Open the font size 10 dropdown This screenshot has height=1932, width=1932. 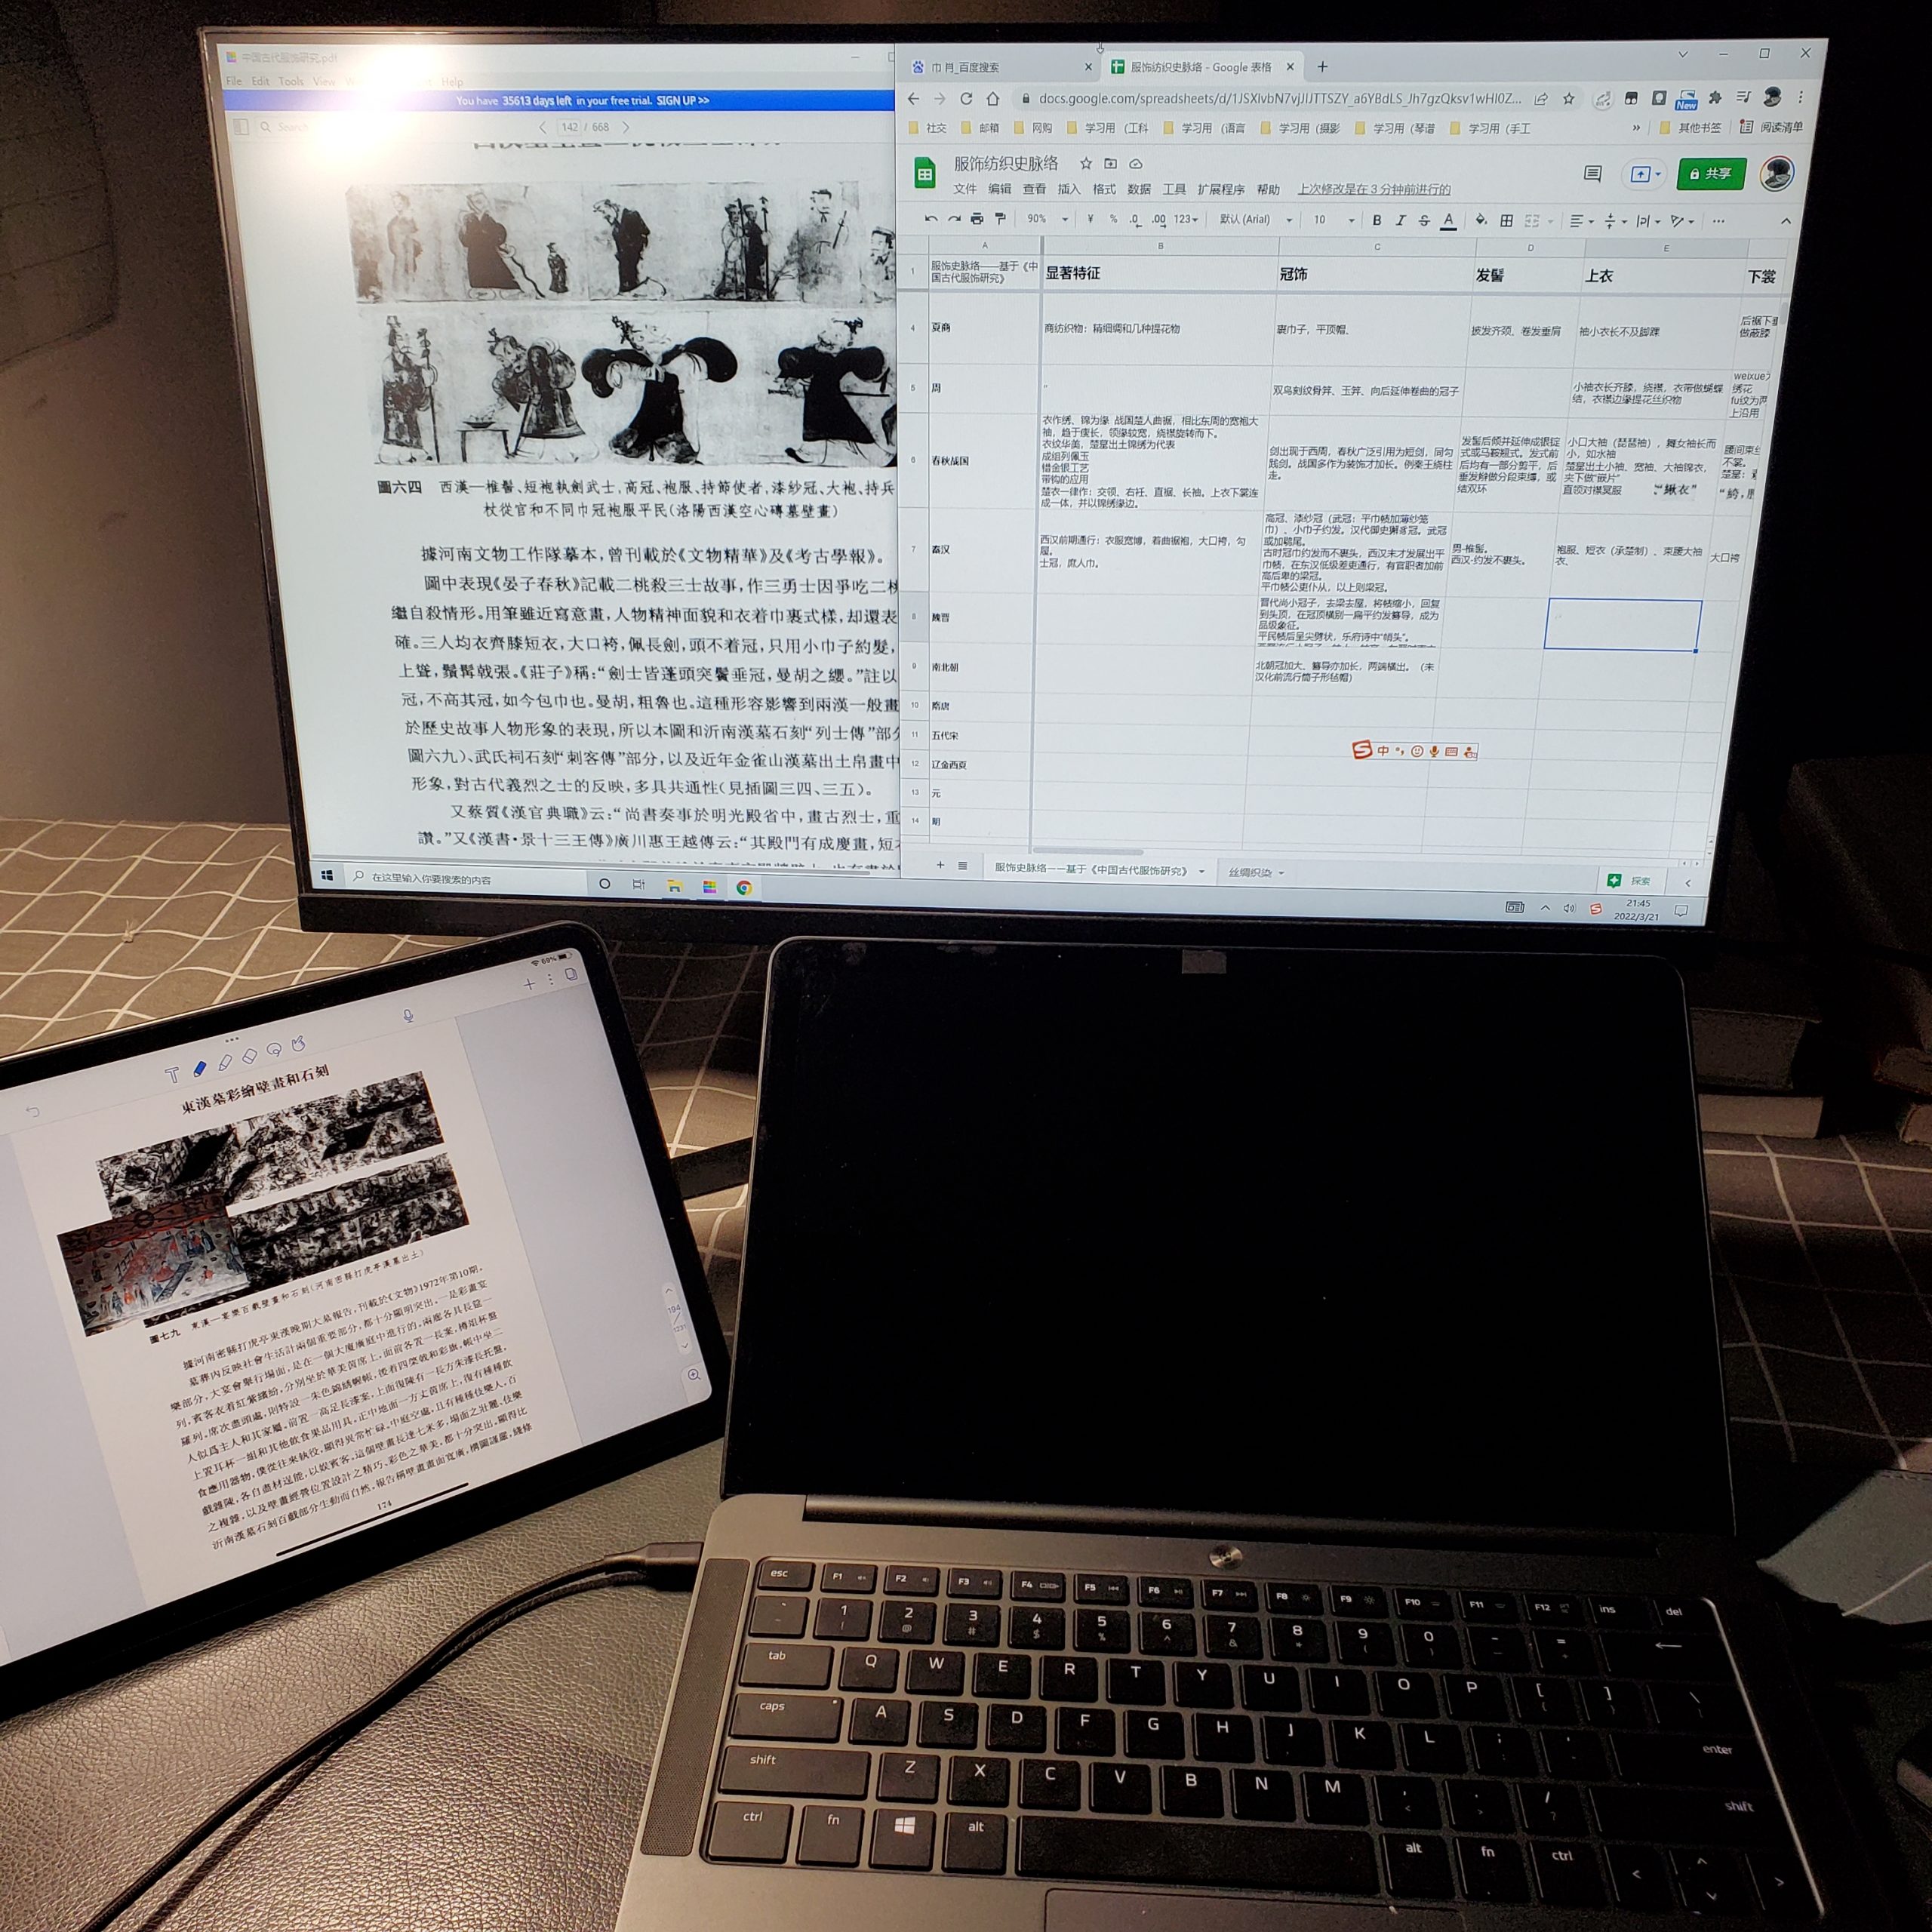1334,220
